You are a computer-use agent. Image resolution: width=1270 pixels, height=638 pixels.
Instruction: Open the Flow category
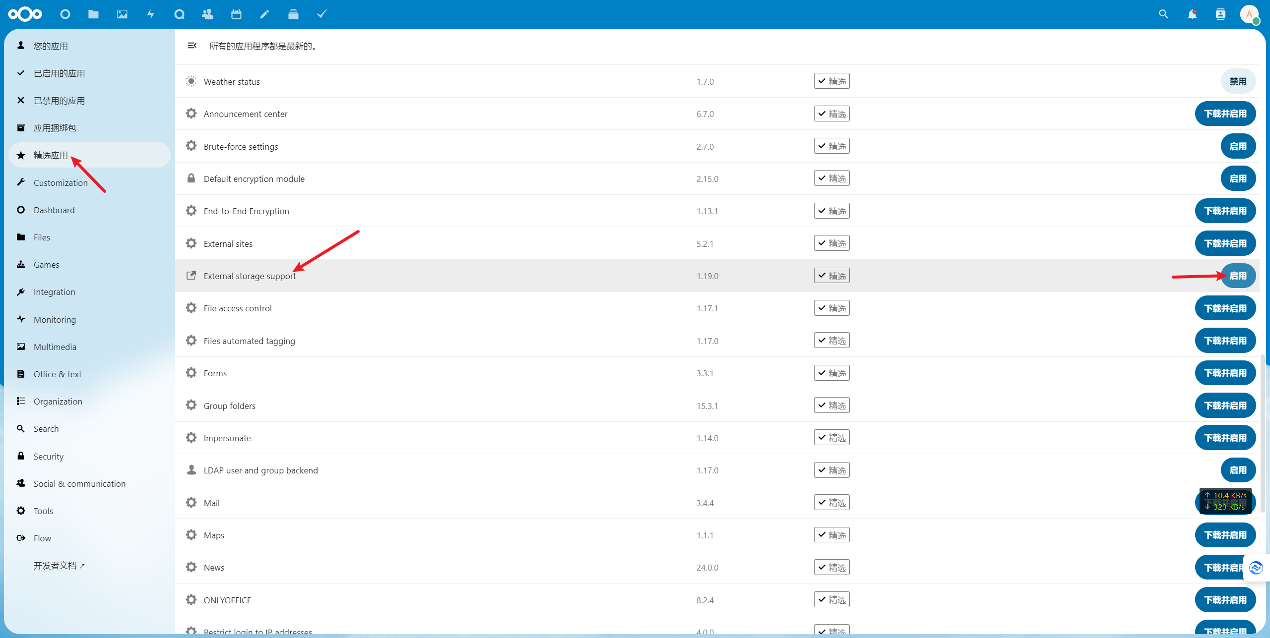pyautogui.click(x=89, y=538)
